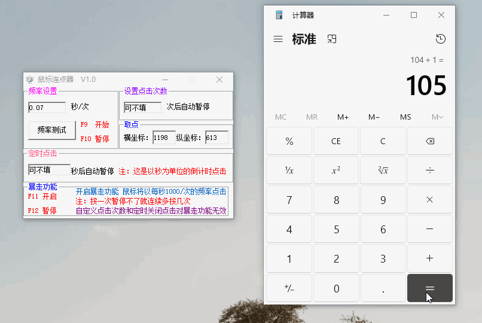Click the 频率设置 group title
Screen dimensions: 482x323
tap(42, 91)
